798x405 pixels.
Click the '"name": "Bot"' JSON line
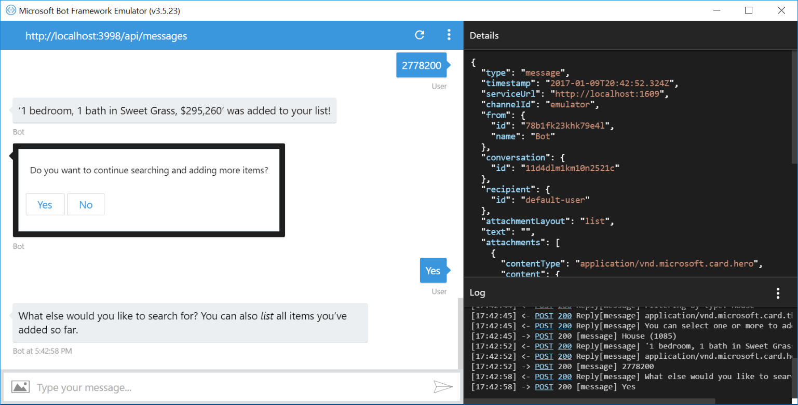[523, 136]
